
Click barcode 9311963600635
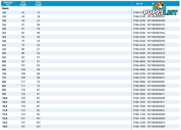coord(156,106)
